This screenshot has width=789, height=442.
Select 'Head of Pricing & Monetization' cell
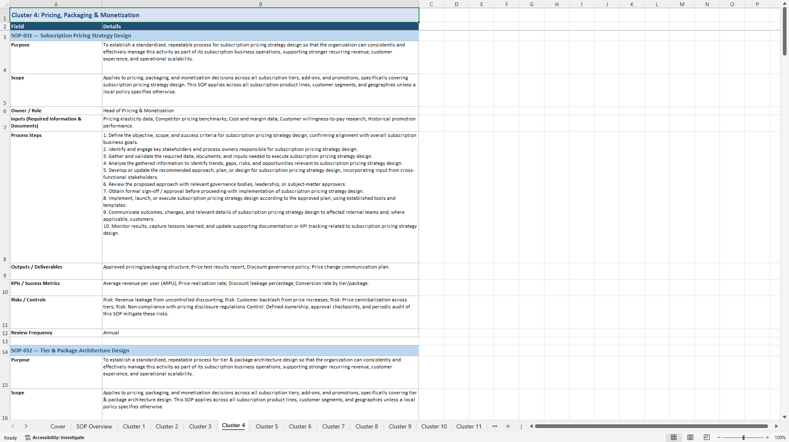click(x=260, y=111)
